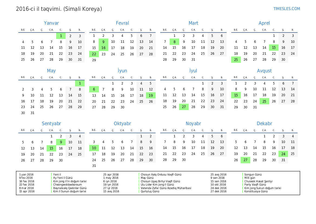This screenshot has height=224, width=316.
Task: Click highlighted May 1 holiday
Action: click(80, 83)
